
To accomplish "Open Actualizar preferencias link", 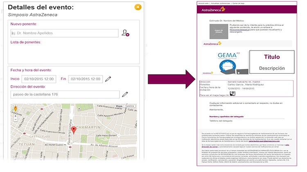I will (220, 3).
